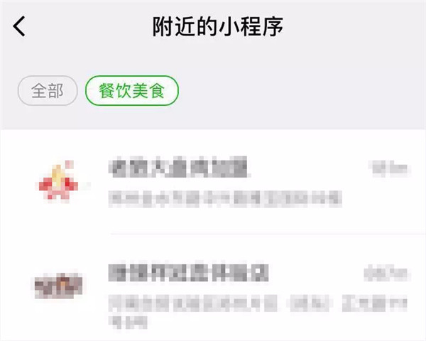Tap empty header area right of the page title
The image size is (426, 341).
(x=353, y=26)
